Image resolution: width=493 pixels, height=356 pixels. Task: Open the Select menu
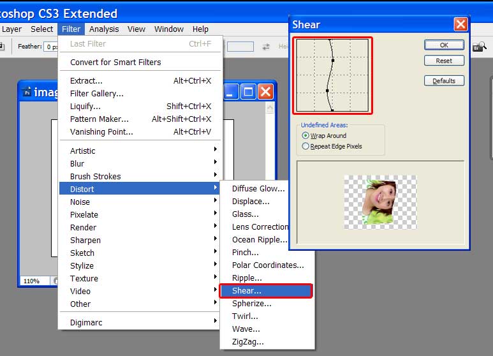click(42, 29)
